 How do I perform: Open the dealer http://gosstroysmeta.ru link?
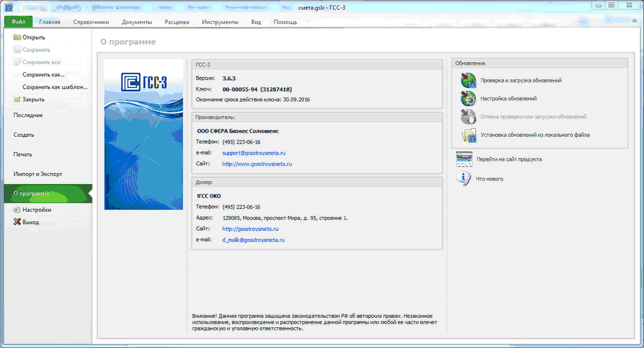(250, 229)
